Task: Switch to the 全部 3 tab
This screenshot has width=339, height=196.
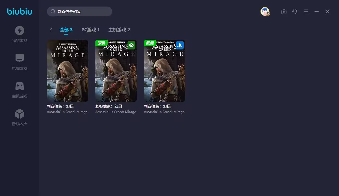Action: click(x=66, y=30)
